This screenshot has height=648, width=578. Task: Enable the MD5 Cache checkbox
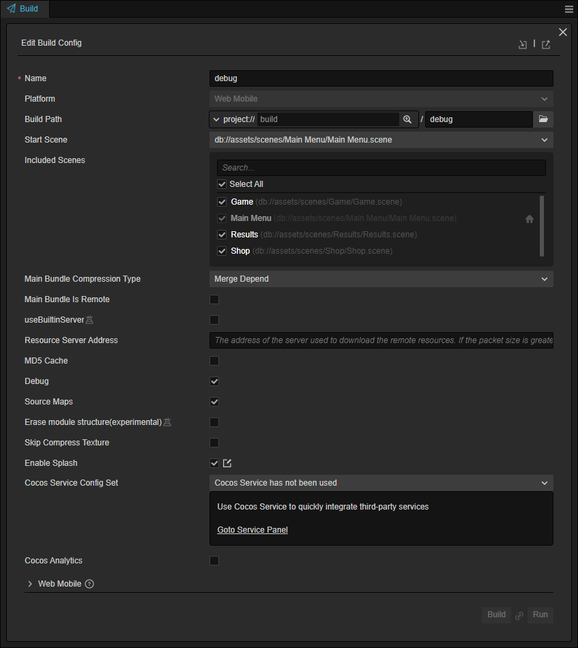tap(214, 361)
